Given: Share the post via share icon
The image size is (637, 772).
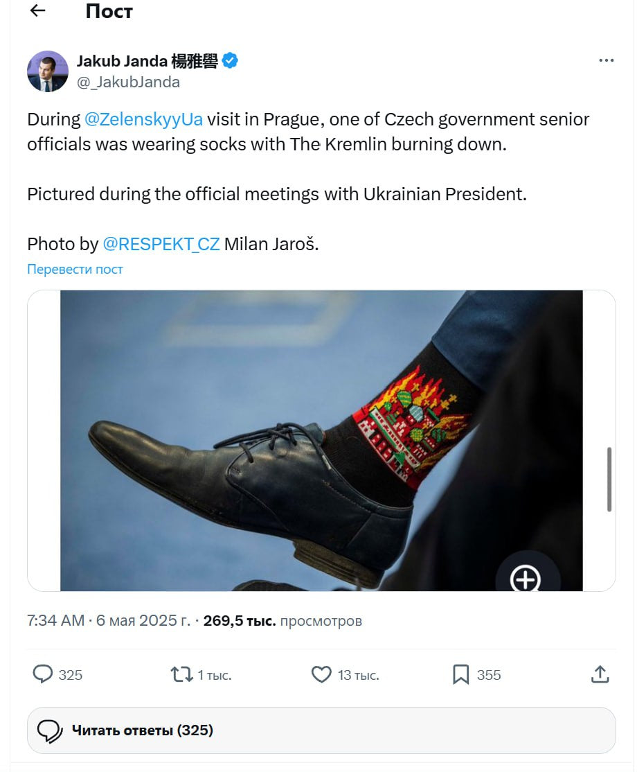Looking at the screenshot, I should (600, 674).
